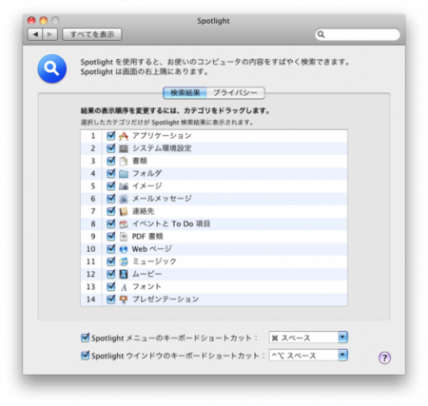Toggle the Web ページ checkbox

[x=110, y=249]
